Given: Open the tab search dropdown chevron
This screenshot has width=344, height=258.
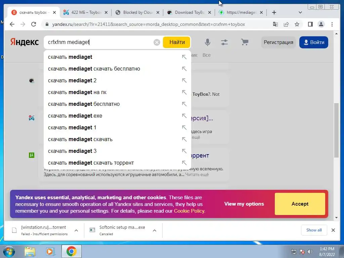Looking at the screenshot, I should pyautogui.click(x=300, y=12).
